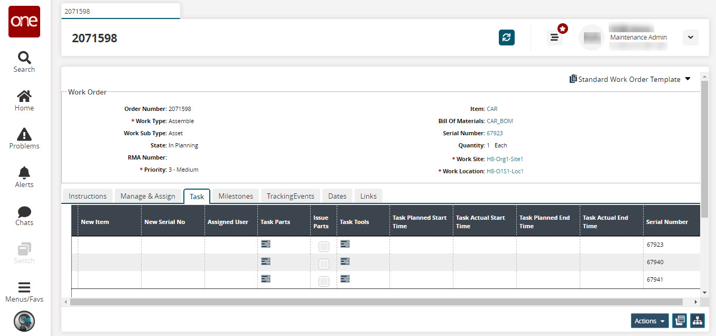Open the Search sidebar icon

pos(24,62)
